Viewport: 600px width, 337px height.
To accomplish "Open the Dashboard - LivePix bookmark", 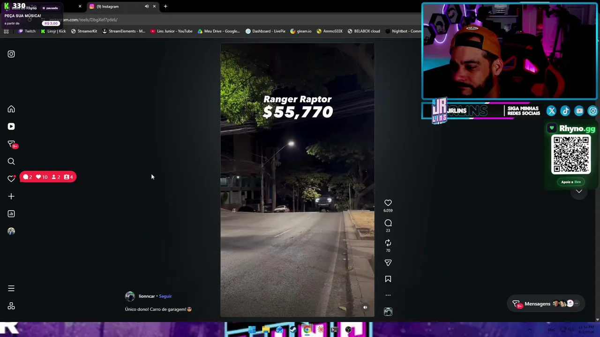I will coord(265,31).
